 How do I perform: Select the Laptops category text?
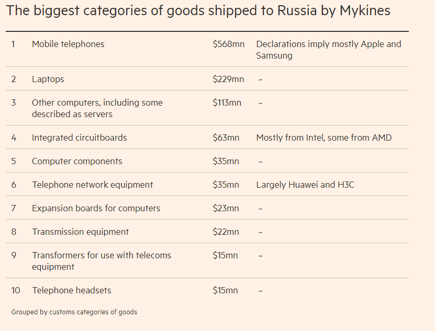pyautogui.click(x=48, y=79)
